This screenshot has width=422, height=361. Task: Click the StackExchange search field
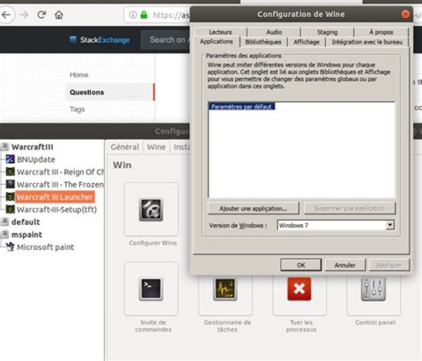[x=165, y=40]
